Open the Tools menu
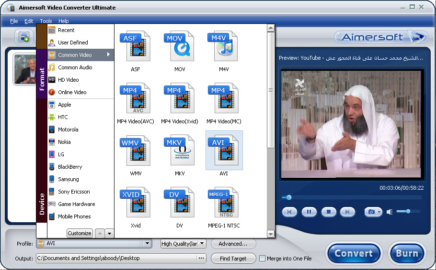Viewport: 436px width, 270px height. click(46, 21)
